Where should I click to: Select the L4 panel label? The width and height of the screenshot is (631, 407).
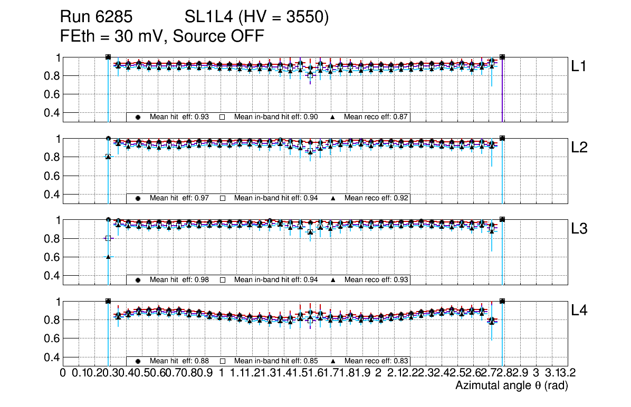coord(580,311)
